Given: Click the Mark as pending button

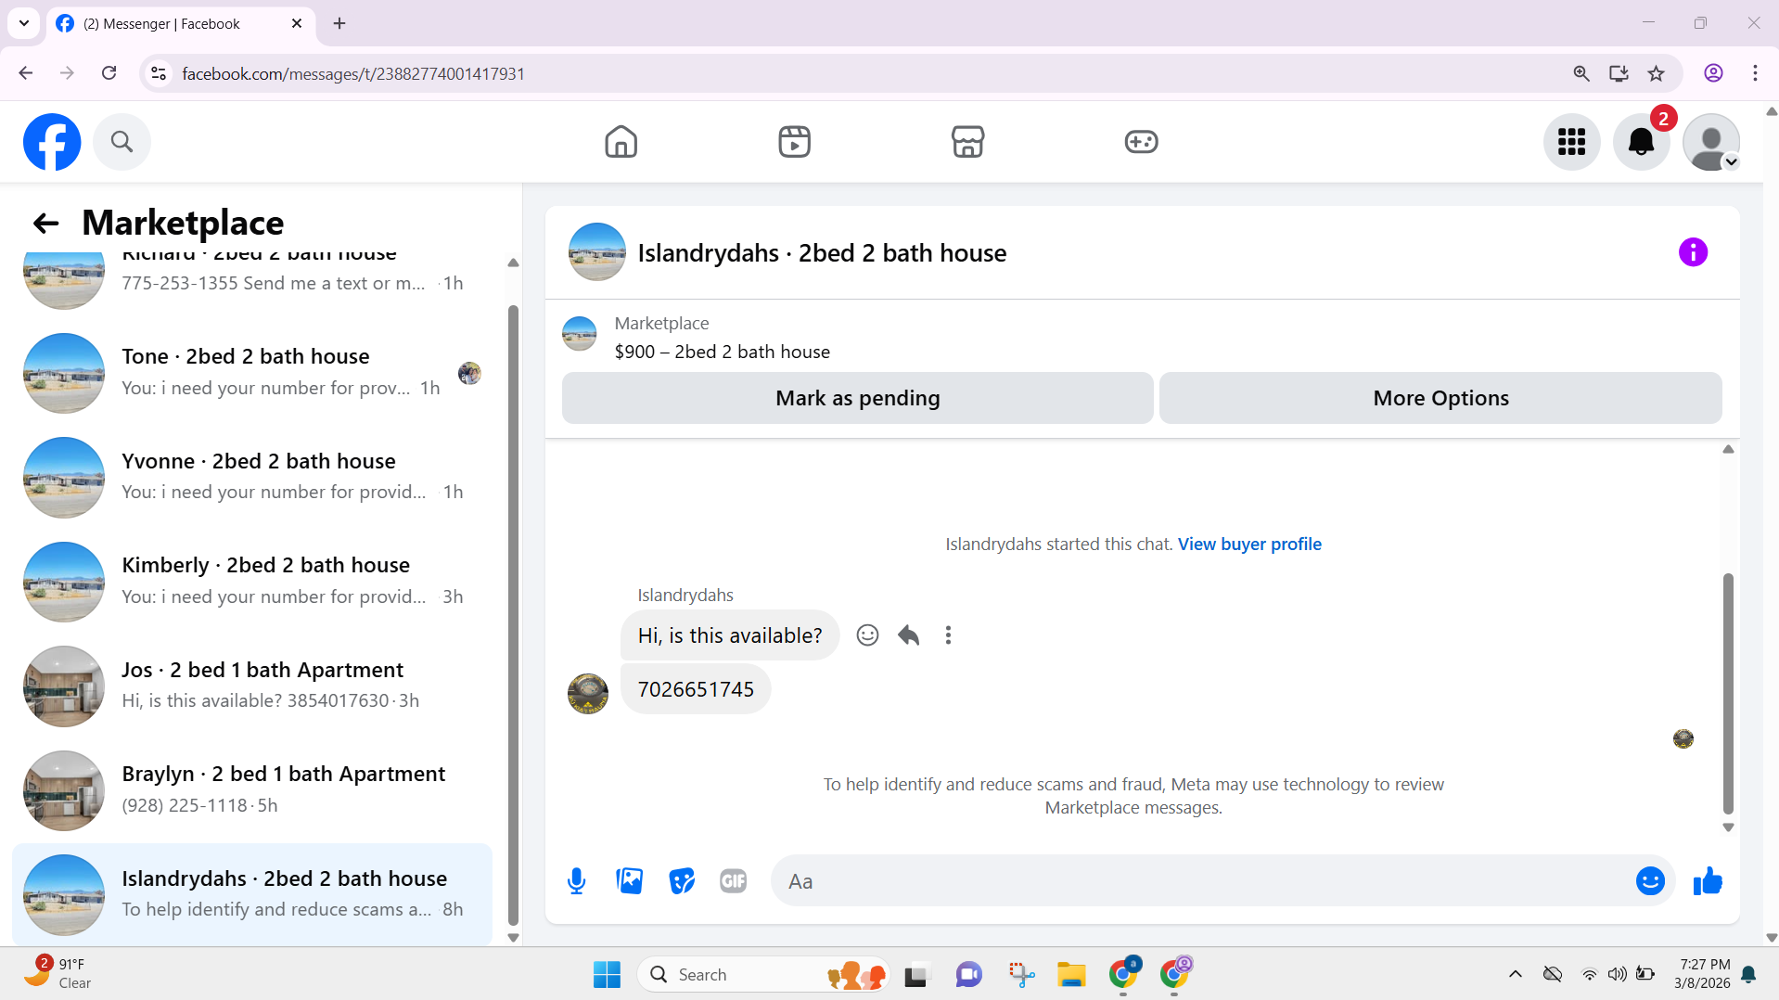Looking at the screenshot, I should pyautogui.click(x=857, y=398).
